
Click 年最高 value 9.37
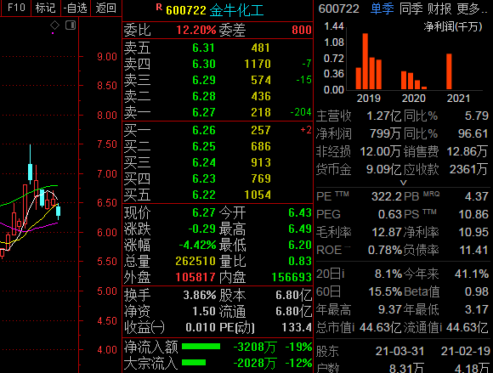390,310
